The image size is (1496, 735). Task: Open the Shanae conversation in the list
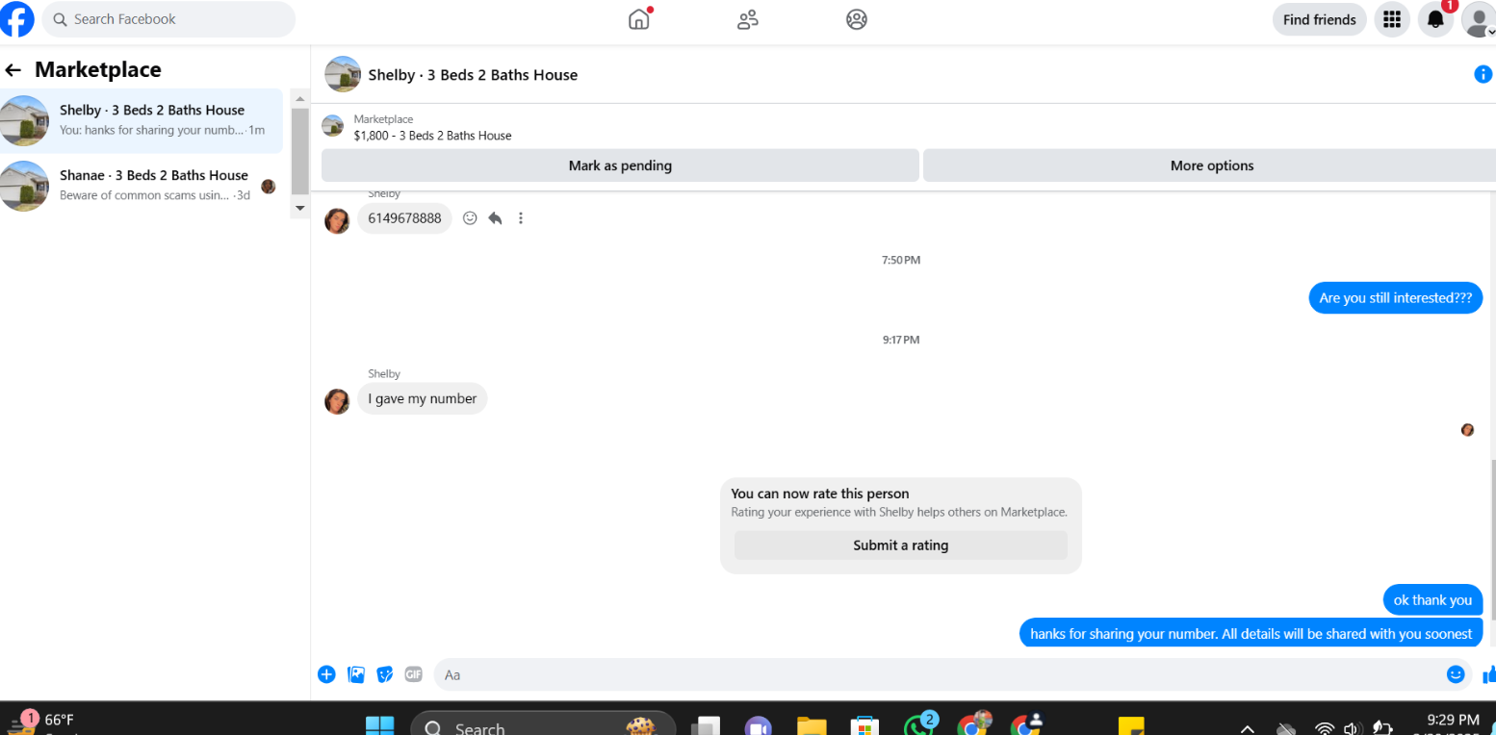(142, 186)
